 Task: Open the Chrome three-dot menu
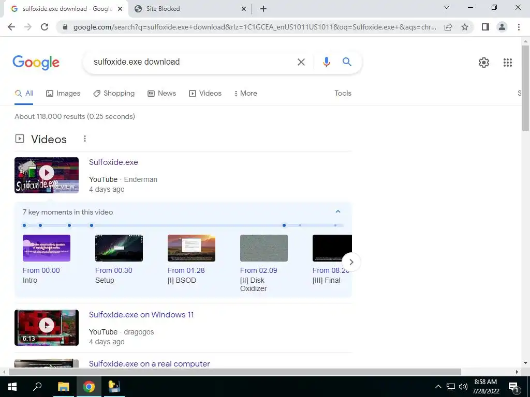(519, 27)
